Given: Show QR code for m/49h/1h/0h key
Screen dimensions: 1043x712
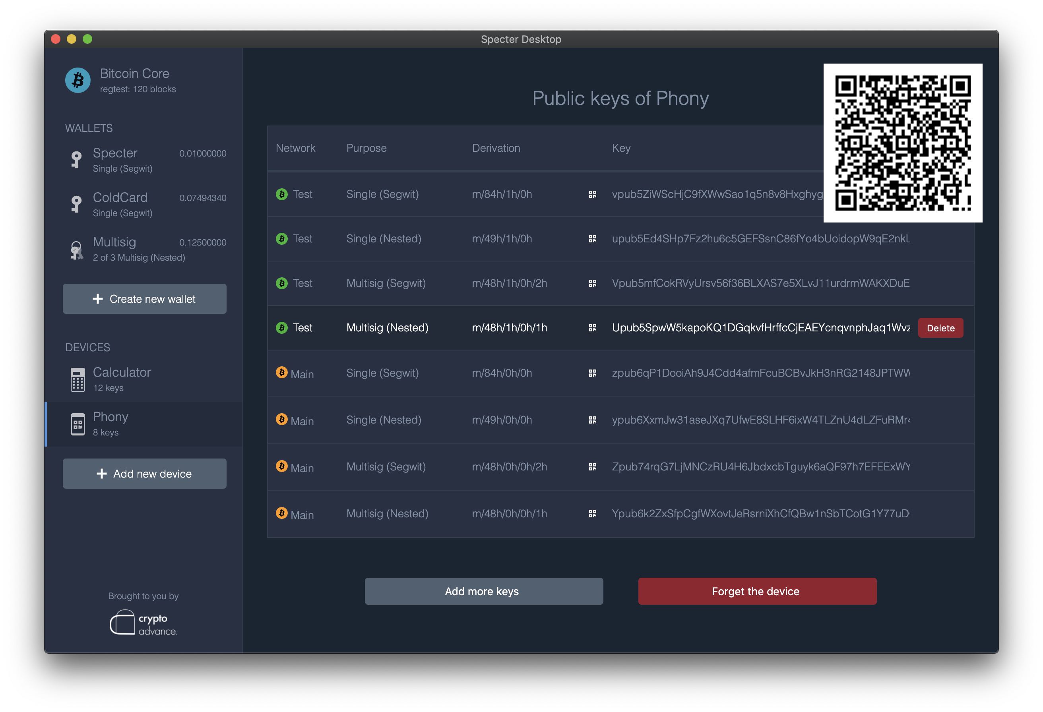Looking at the screenshot, I should tap(592, 239).
